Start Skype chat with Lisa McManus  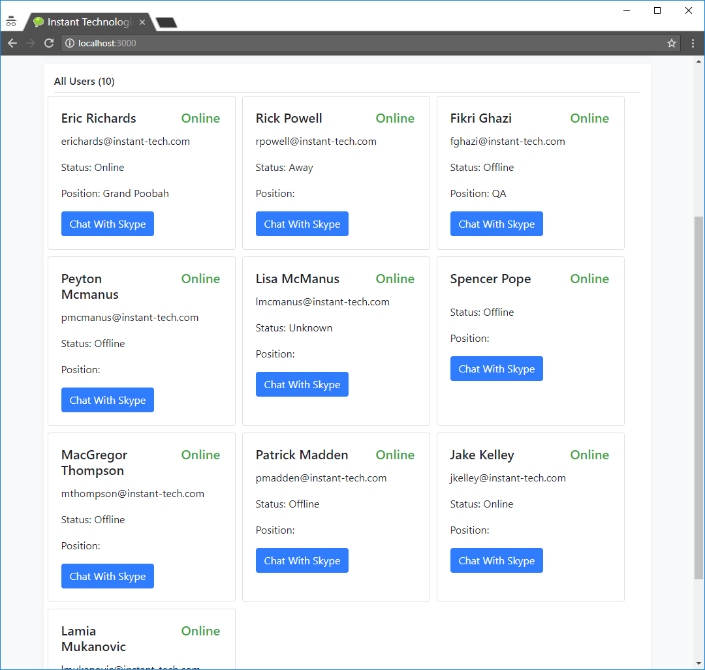[302, 384]
